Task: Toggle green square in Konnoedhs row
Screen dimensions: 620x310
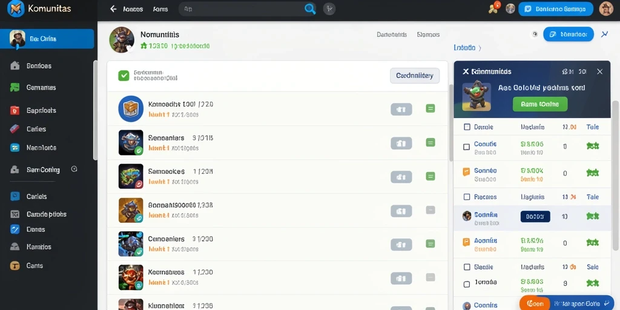Action: tap(430, 108)
